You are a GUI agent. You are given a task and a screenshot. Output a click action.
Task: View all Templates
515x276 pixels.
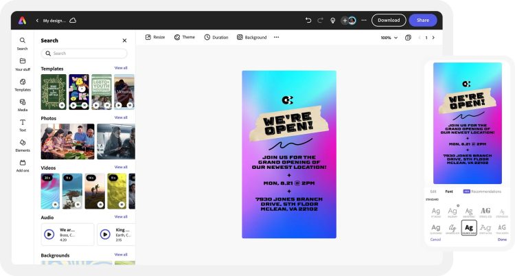[121, 68]
